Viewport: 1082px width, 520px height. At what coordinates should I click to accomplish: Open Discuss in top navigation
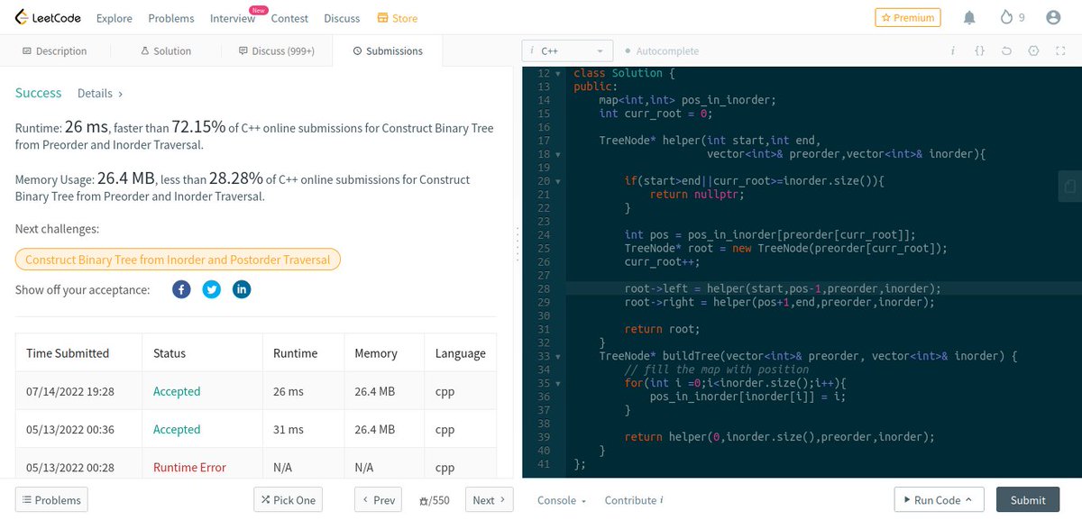[x=342, y=18]
